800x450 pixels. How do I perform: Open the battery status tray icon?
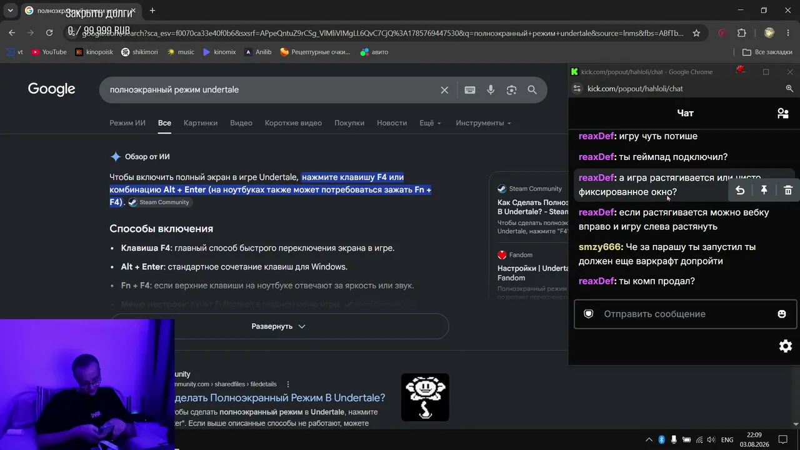click(687, 439)
